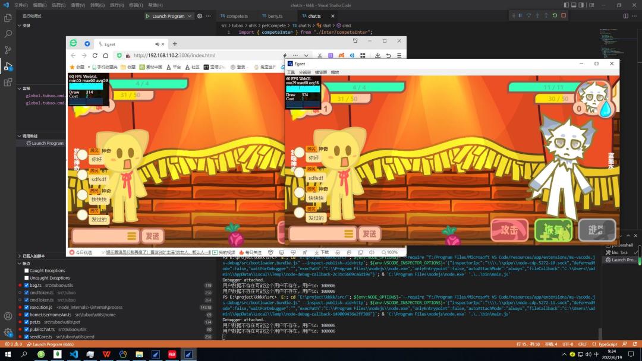The width and height of the screenshot is (642, 361).
Task: Click the red attack button in the game
Action: (x=509, y=230)
